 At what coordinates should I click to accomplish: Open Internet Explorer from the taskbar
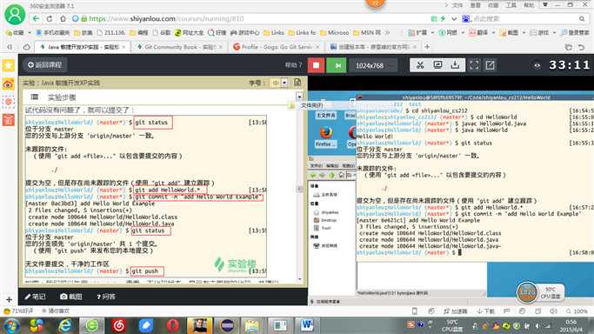(64, 325)
